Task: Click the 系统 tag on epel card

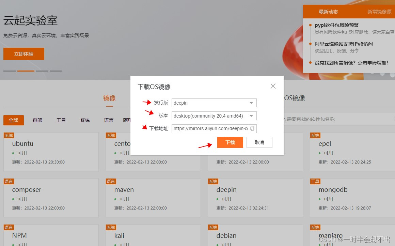Action: pyautogui.click(x=315, y=135)
